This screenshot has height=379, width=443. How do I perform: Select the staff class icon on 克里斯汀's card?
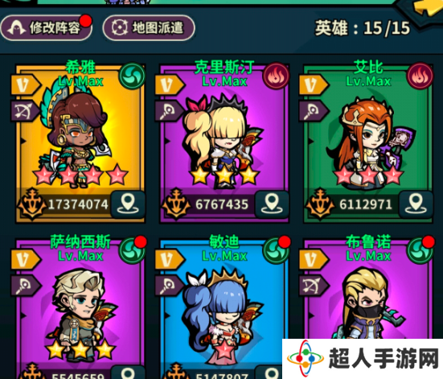(x=169, y=110)
